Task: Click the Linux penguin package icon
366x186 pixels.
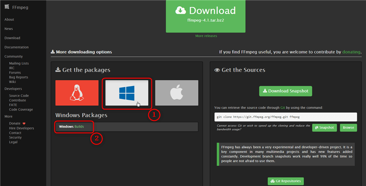Action: (77, 93)
